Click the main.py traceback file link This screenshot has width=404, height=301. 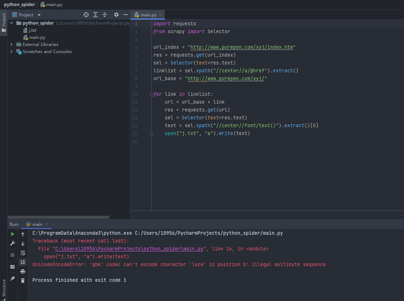pos(129,249)
